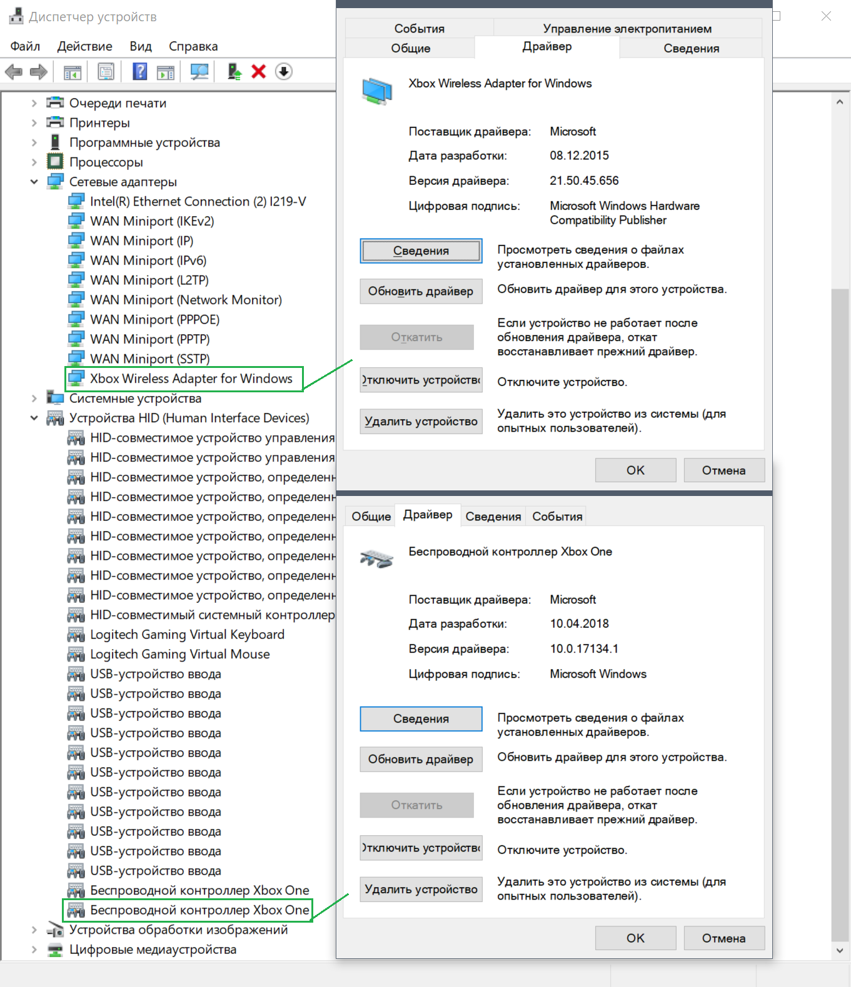Collapse the Устройства HID node

(x=34, y=418)
